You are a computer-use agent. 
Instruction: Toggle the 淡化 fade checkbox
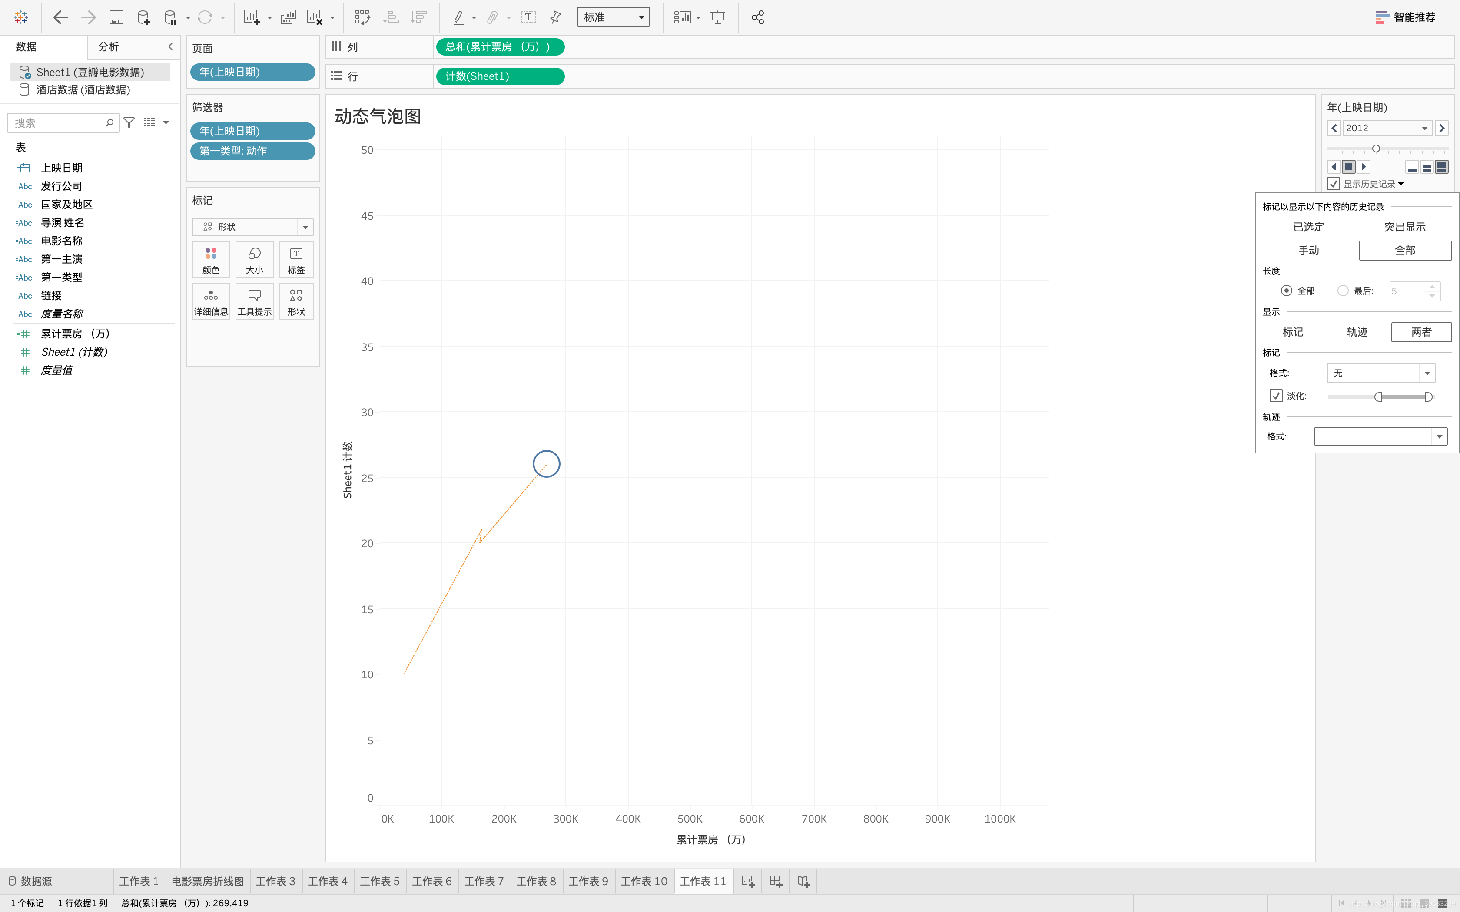click(1276, 396)
